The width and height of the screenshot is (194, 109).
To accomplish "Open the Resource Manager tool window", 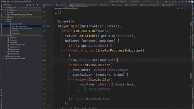I will click(x=1, y=29).
